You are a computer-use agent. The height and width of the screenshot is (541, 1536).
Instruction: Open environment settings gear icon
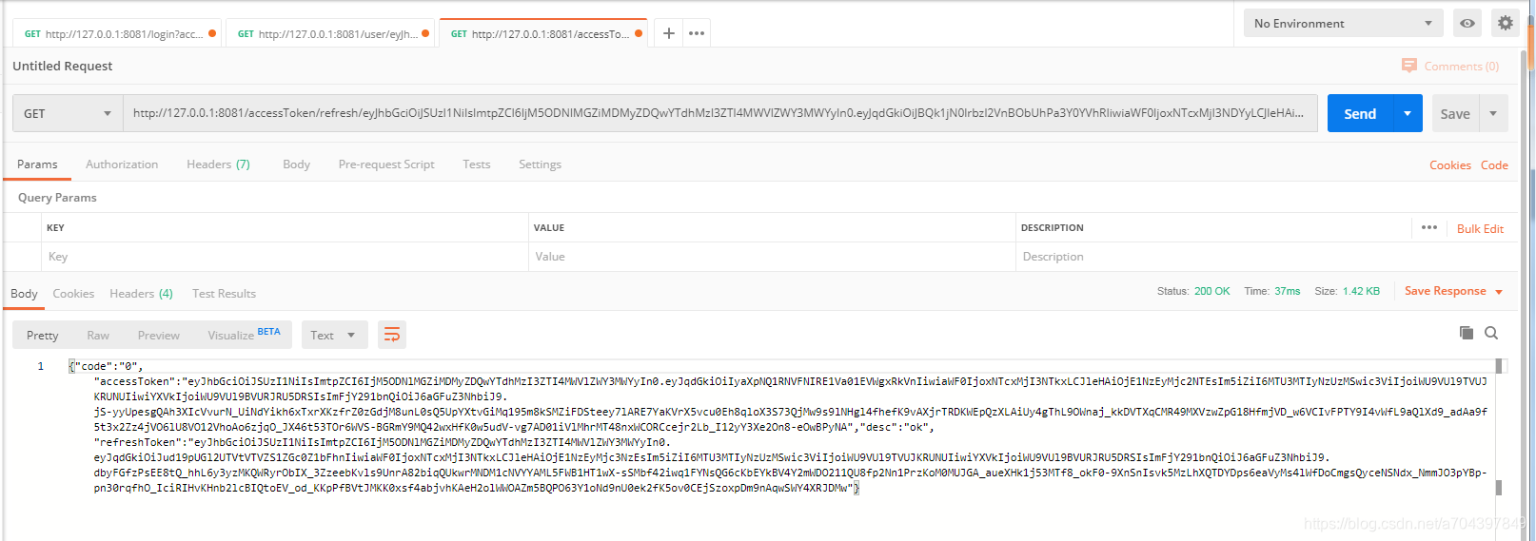(1505, 23)
